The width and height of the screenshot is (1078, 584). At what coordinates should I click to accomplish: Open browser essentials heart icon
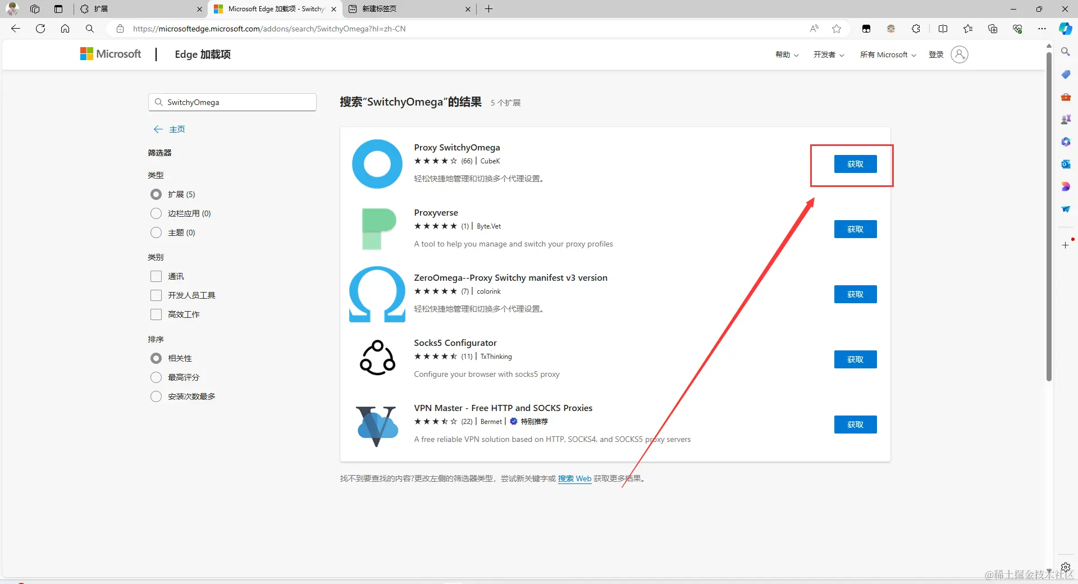tap(1017, 29)
